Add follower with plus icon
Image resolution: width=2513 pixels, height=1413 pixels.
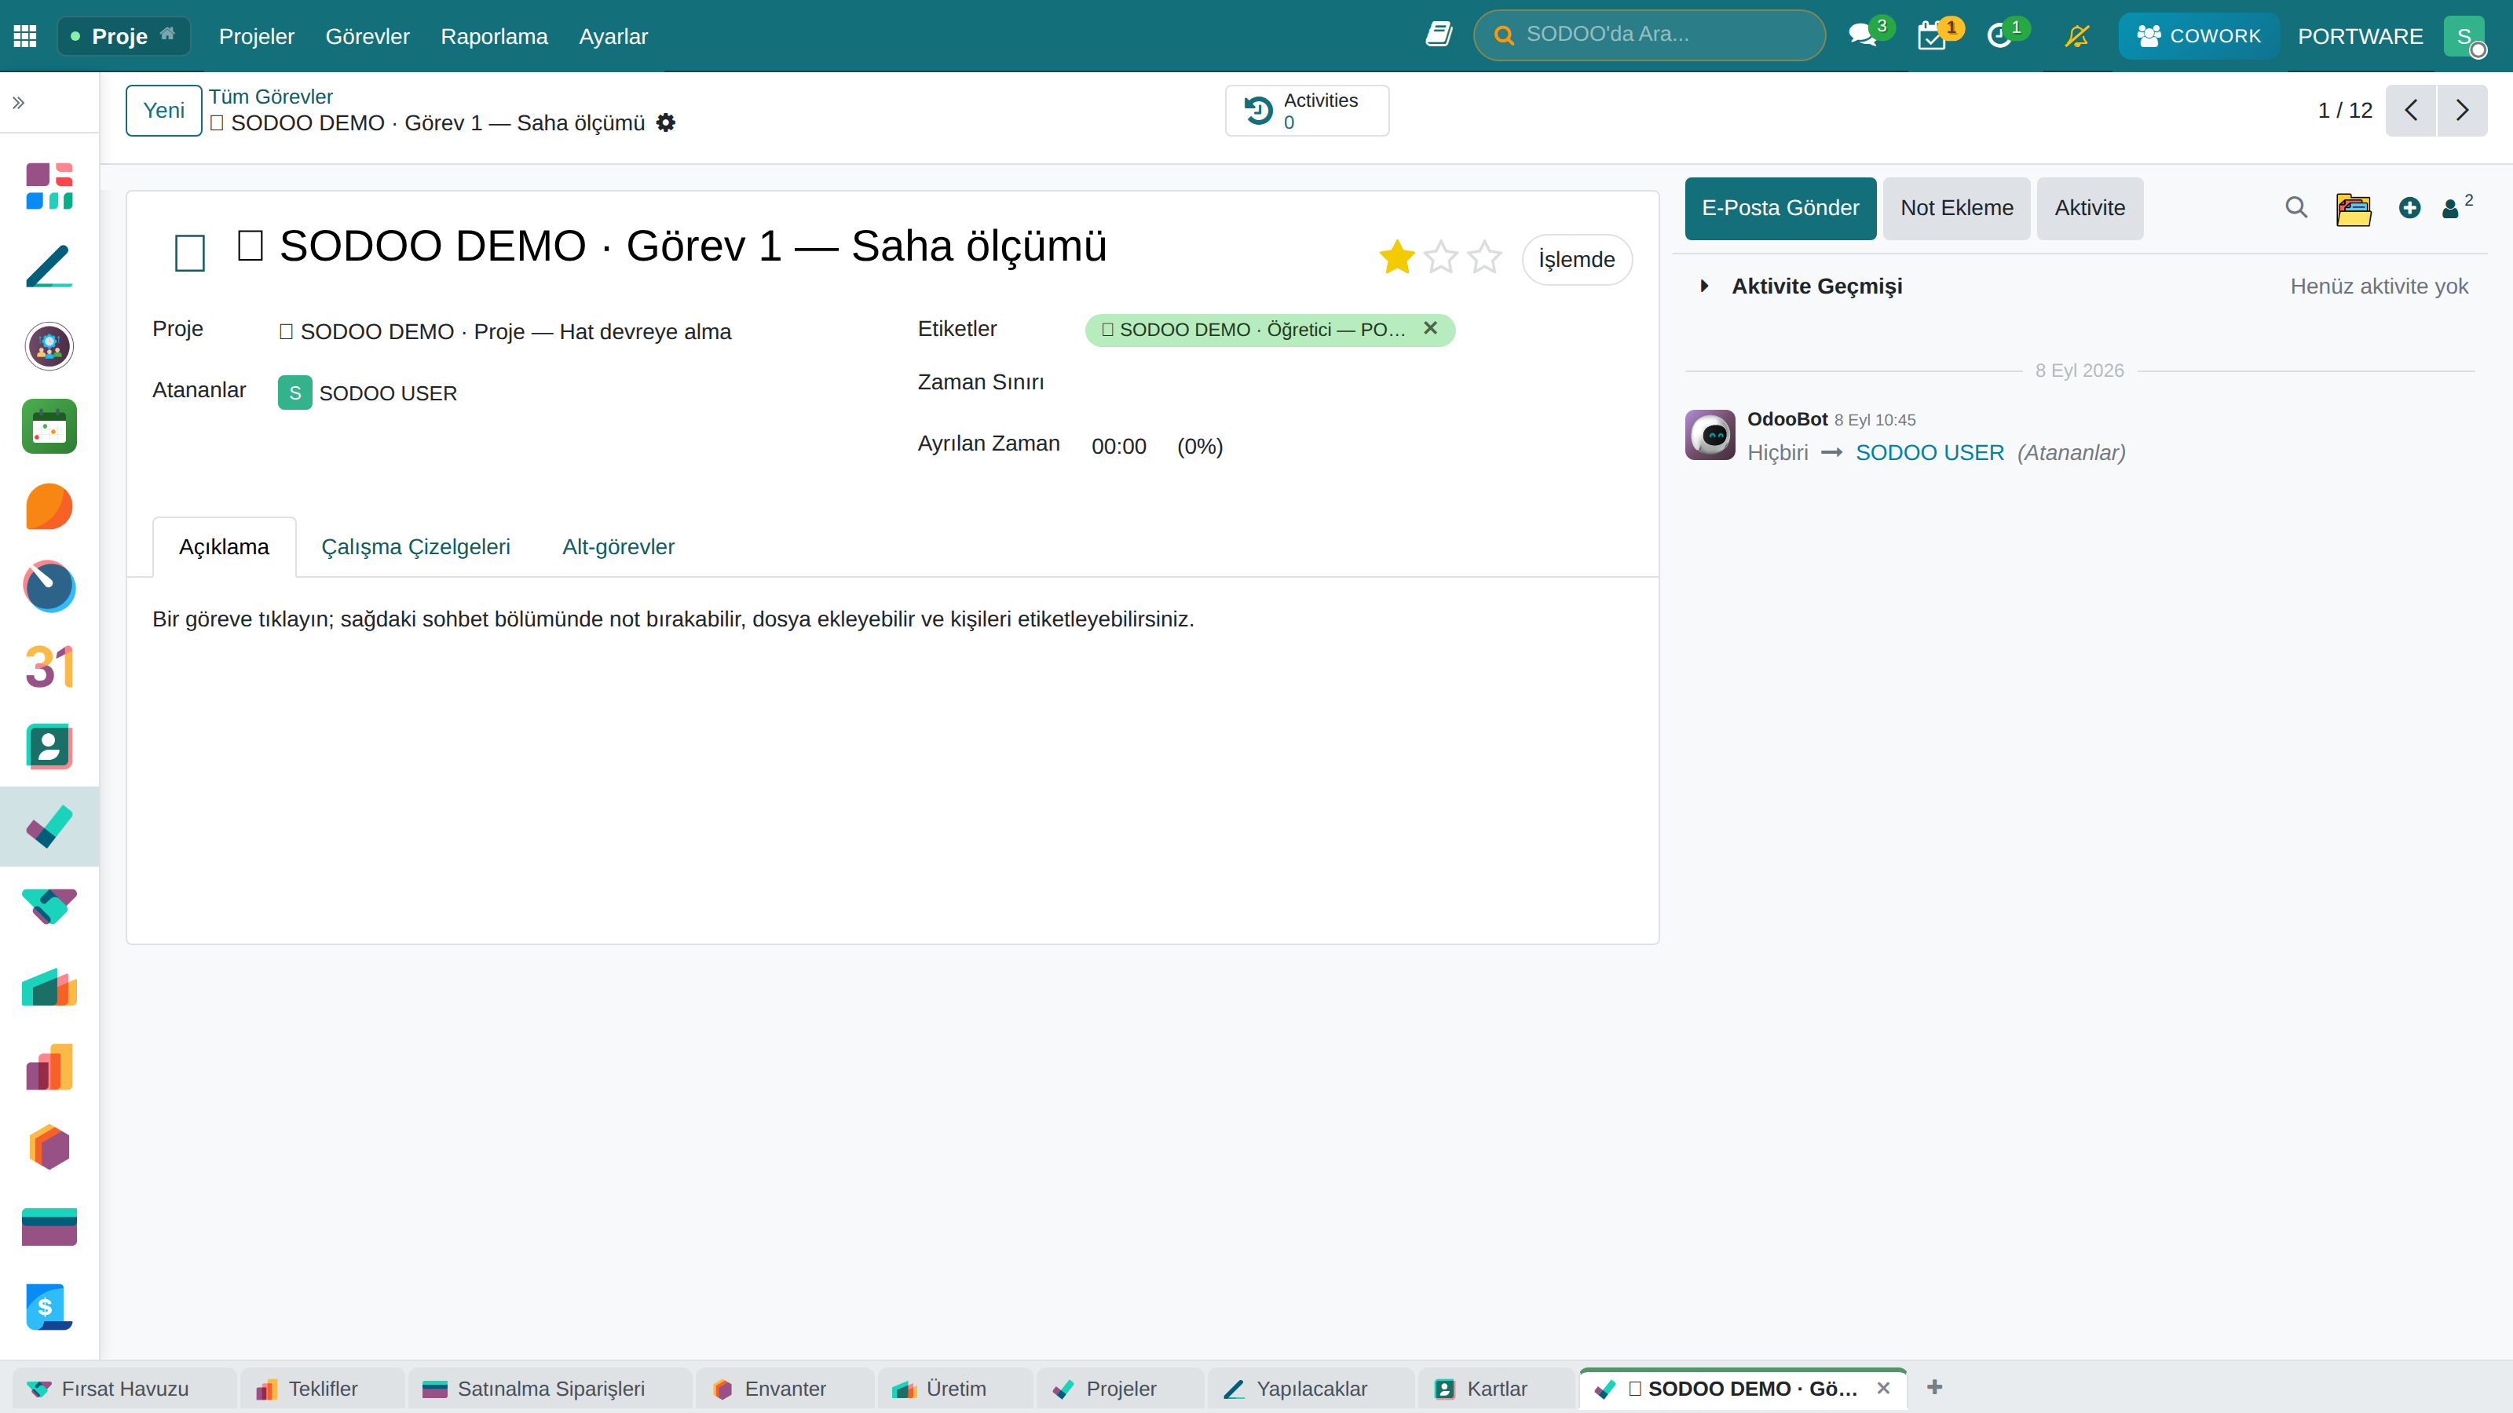click(2409, 208)
